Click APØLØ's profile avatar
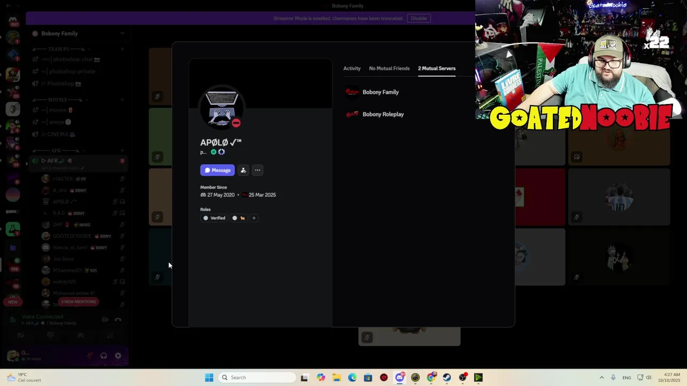This screenshot has height=386, width=687. (221, 107)
